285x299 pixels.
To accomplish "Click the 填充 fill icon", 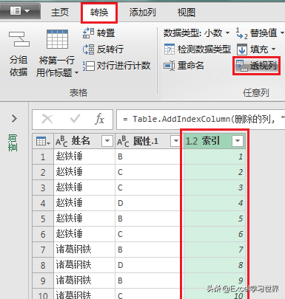I will click(242, 49).
